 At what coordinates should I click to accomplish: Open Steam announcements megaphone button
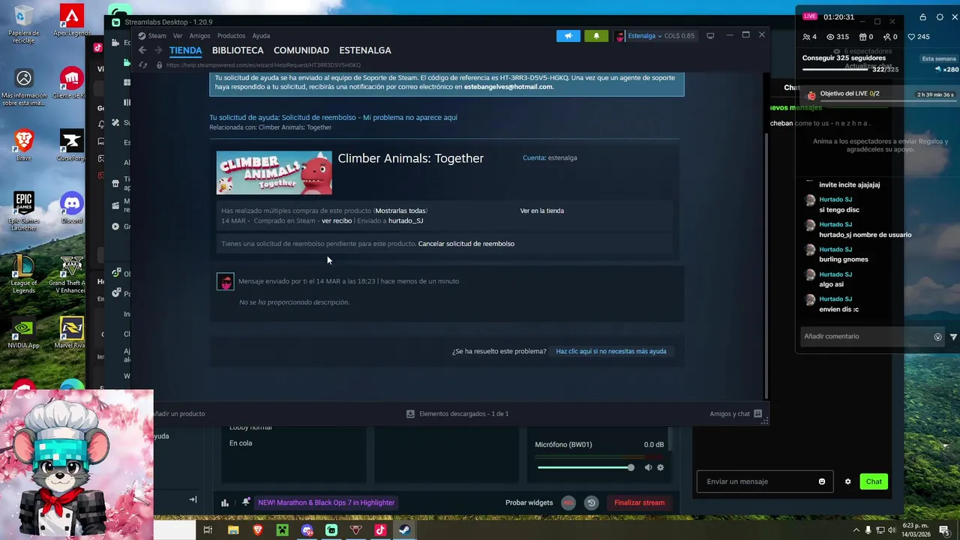click(568, 36)
